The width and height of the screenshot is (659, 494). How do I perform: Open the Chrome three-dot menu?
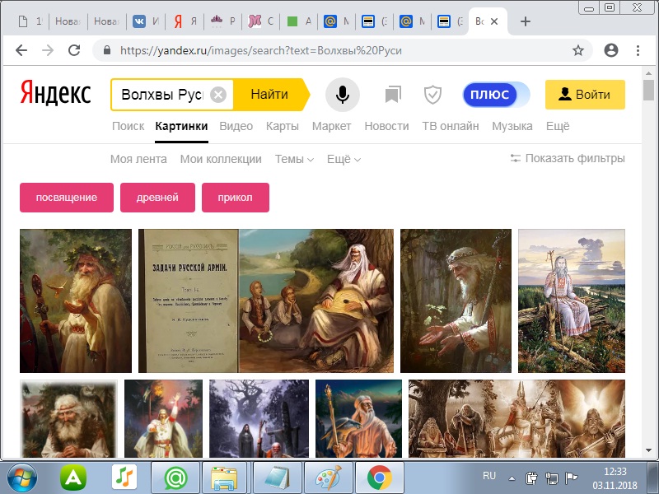pyautogui.click(x=638, y=50)
